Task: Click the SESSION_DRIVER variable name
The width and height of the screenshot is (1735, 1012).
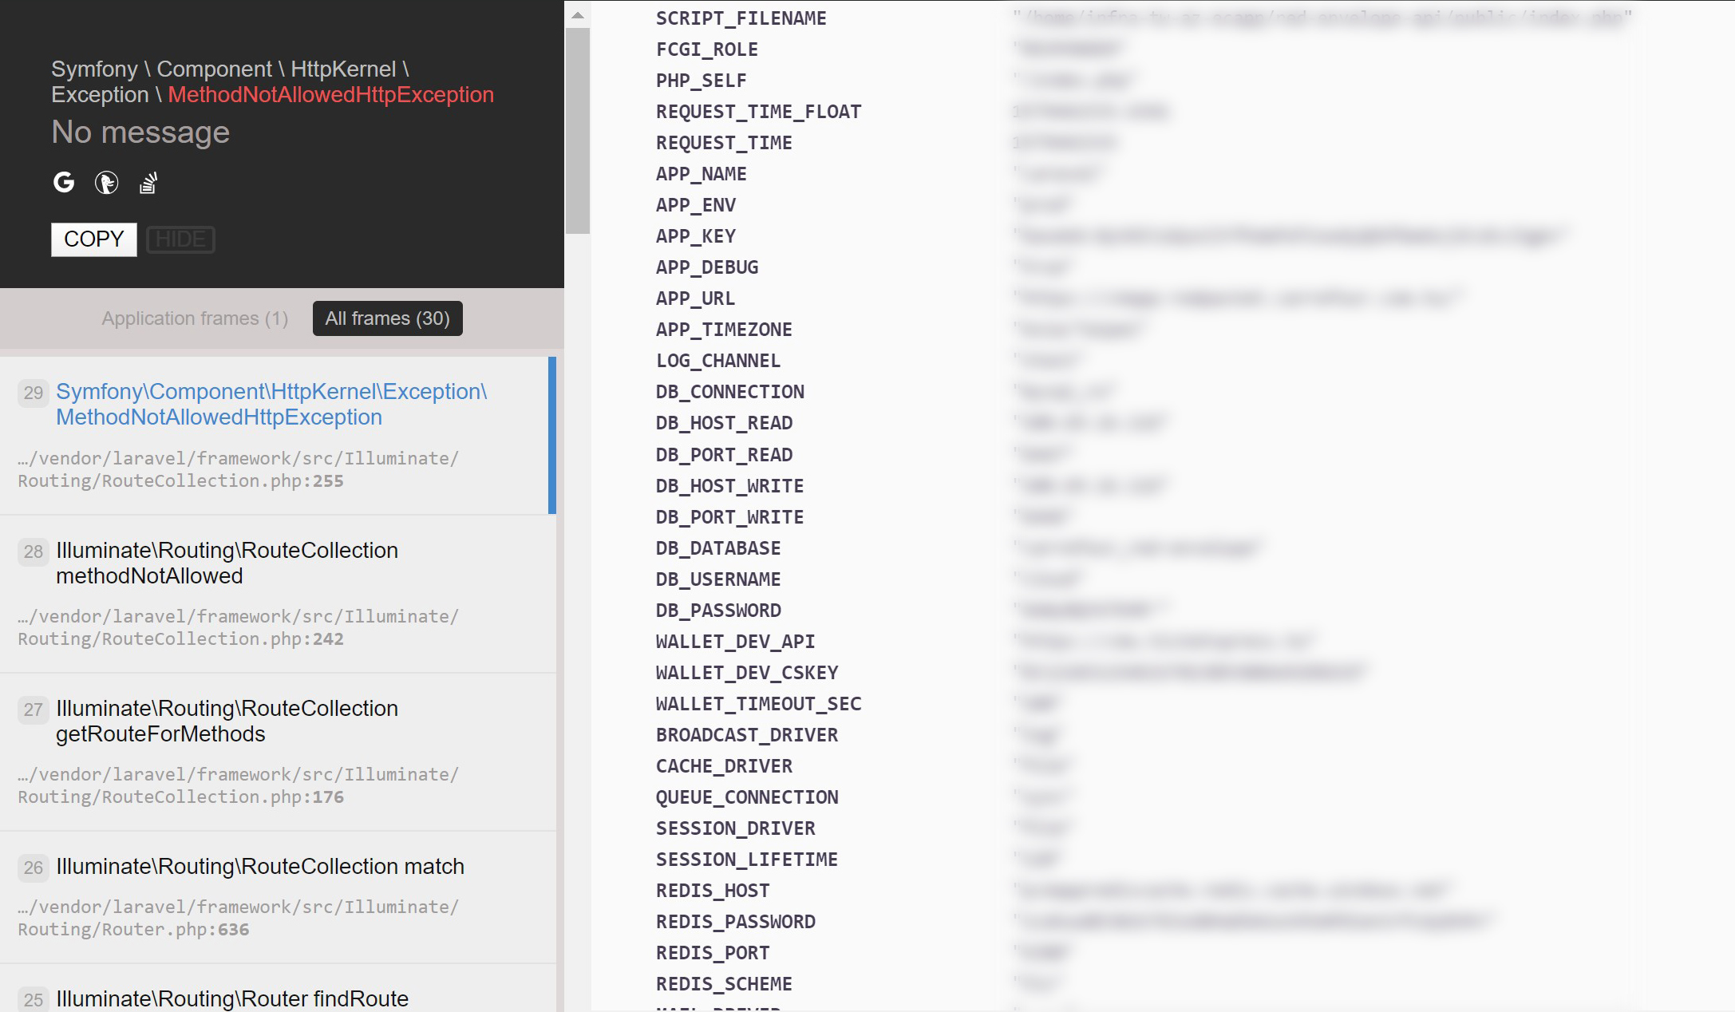Action: click(736, 828)
